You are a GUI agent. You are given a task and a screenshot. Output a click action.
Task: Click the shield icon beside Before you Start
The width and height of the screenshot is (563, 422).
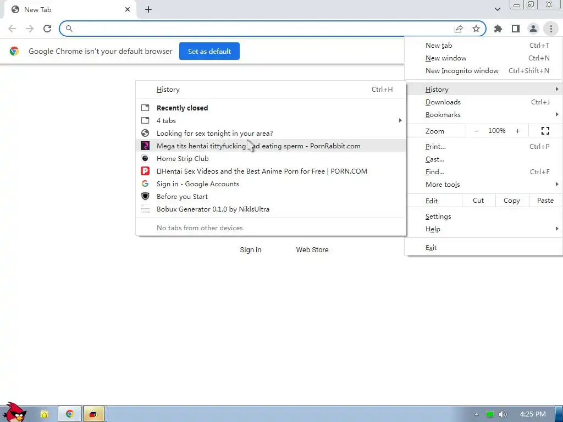coord(145,197)
